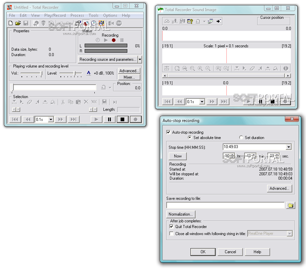Click the Now button in Auto-stop dialog

[178, 156]
